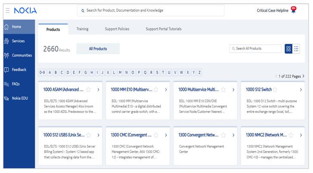The height and width of the screenshot is (173, 313).
Task: Star the 1000 S12 Switch product
Action: pos(275,90)
